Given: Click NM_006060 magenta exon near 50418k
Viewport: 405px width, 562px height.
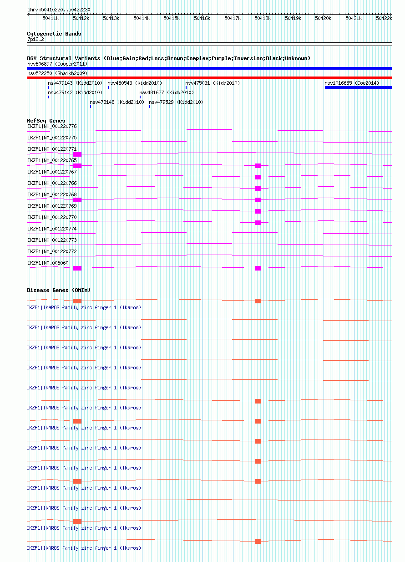Looking at the screenshot, I should tap(258, 268).
